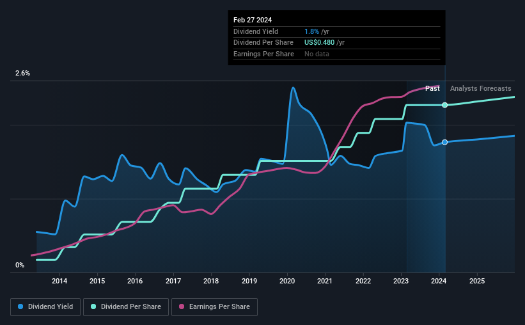Toggle the Earnings Per Share legend button
The width and height of the screenshot is (525, 325).
point(215,307)
